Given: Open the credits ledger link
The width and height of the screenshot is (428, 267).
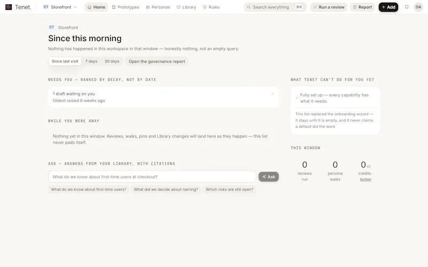Looking at the screenshot, I should 365,179.
